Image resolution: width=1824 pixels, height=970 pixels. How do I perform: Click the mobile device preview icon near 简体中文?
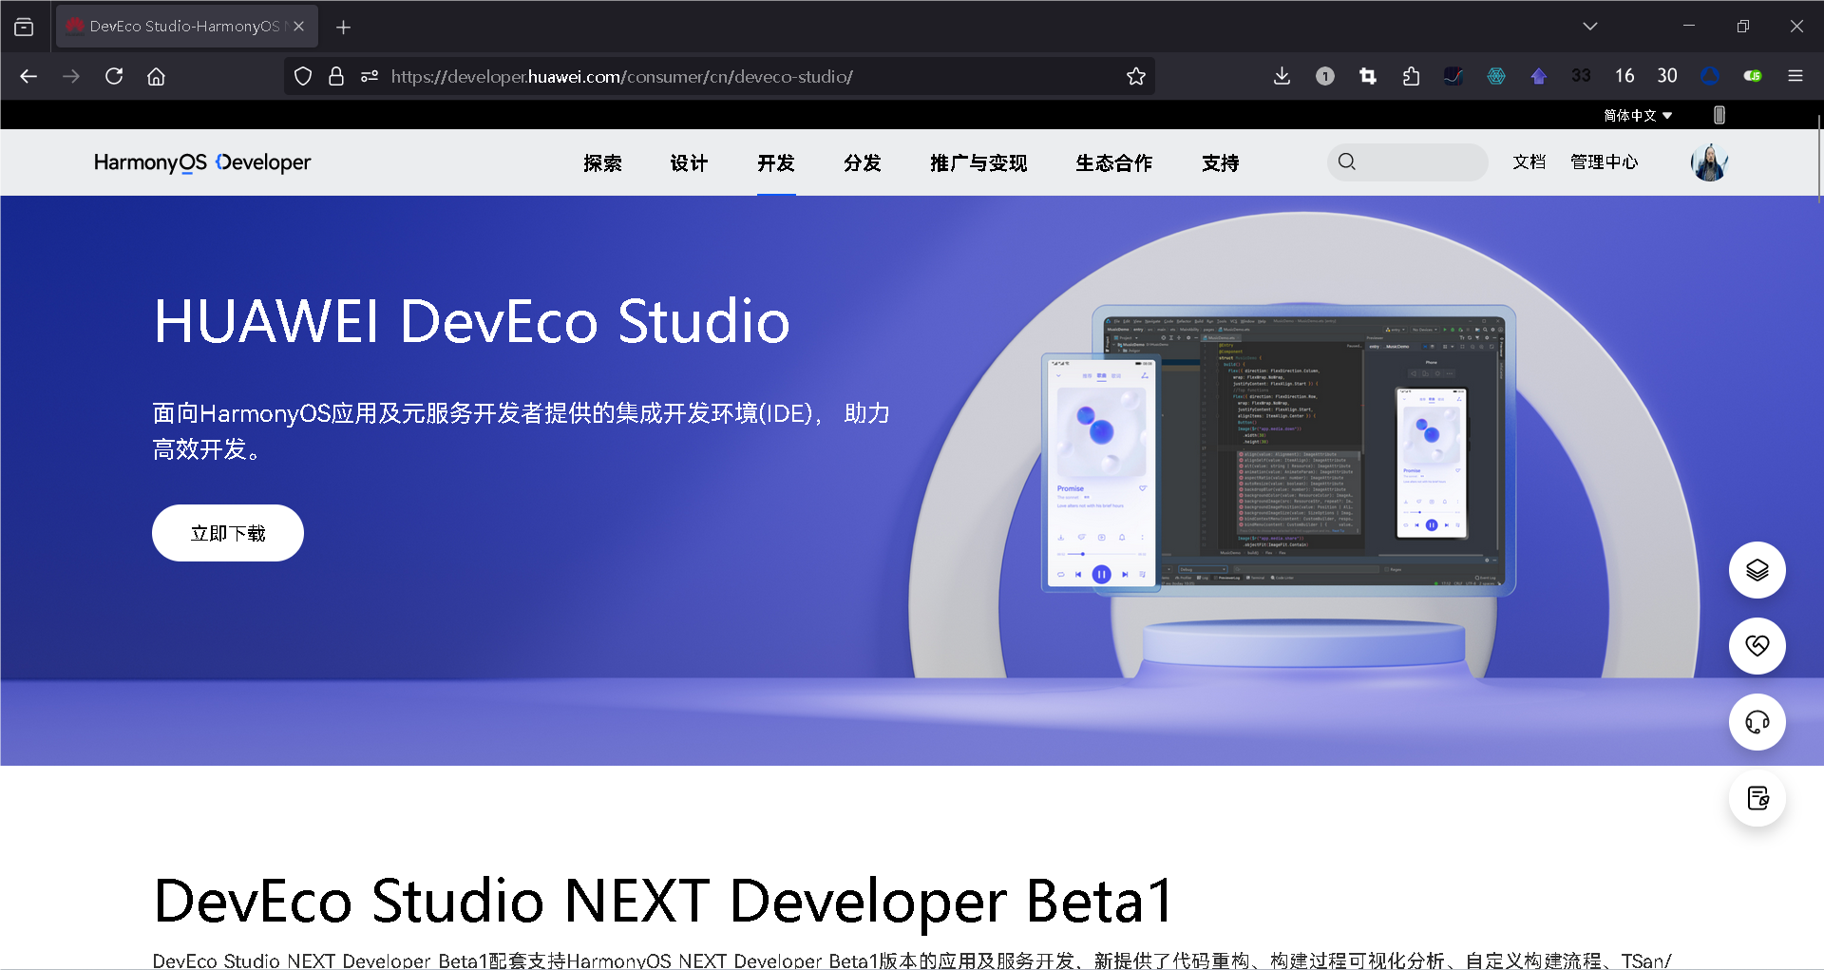click(x=1719, y=114)
